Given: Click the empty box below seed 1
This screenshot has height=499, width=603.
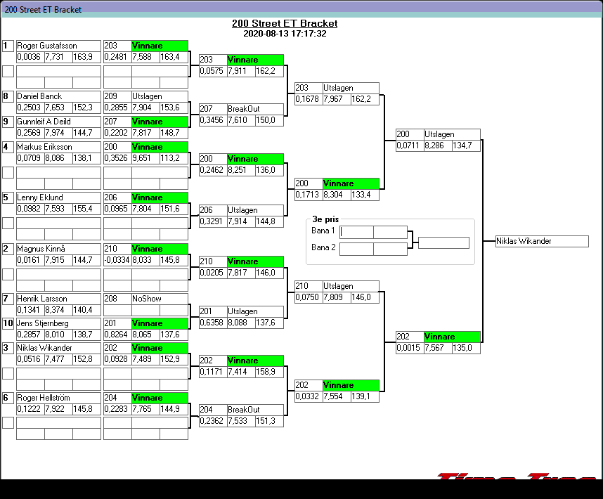Looking at the screenshot, I should [x=8, y=71].
